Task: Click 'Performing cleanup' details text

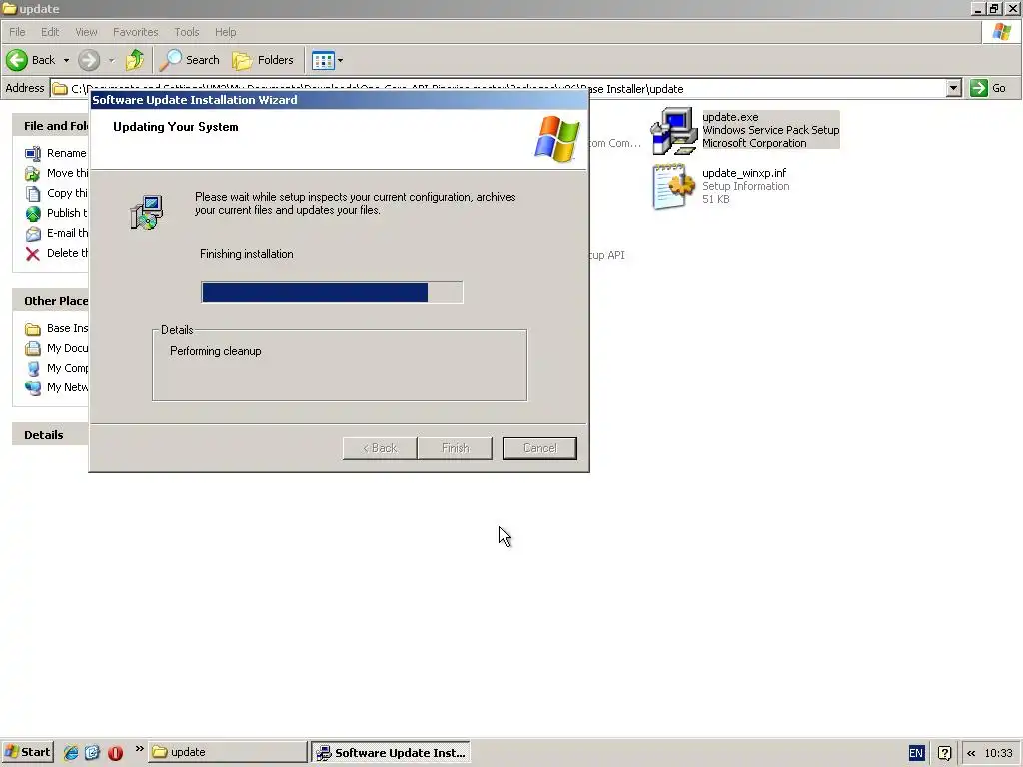Action: click(216, 351)
